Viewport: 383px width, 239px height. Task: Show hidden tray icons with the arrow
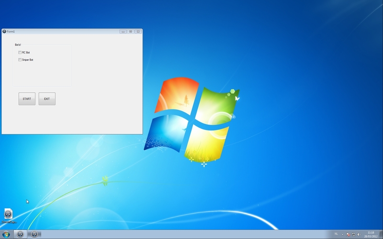(342, 235)
